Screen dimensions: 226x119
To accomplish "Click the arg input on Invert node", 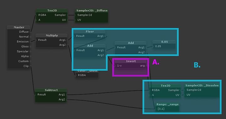I will click(143, 66).
